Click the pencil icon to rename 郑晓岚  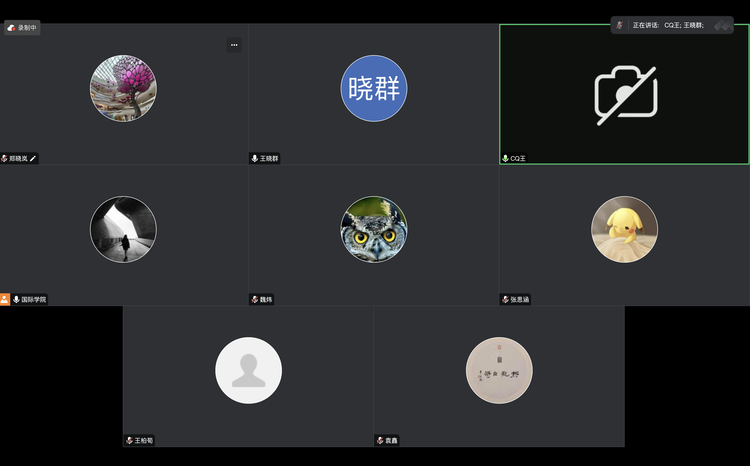coord(33,158)
